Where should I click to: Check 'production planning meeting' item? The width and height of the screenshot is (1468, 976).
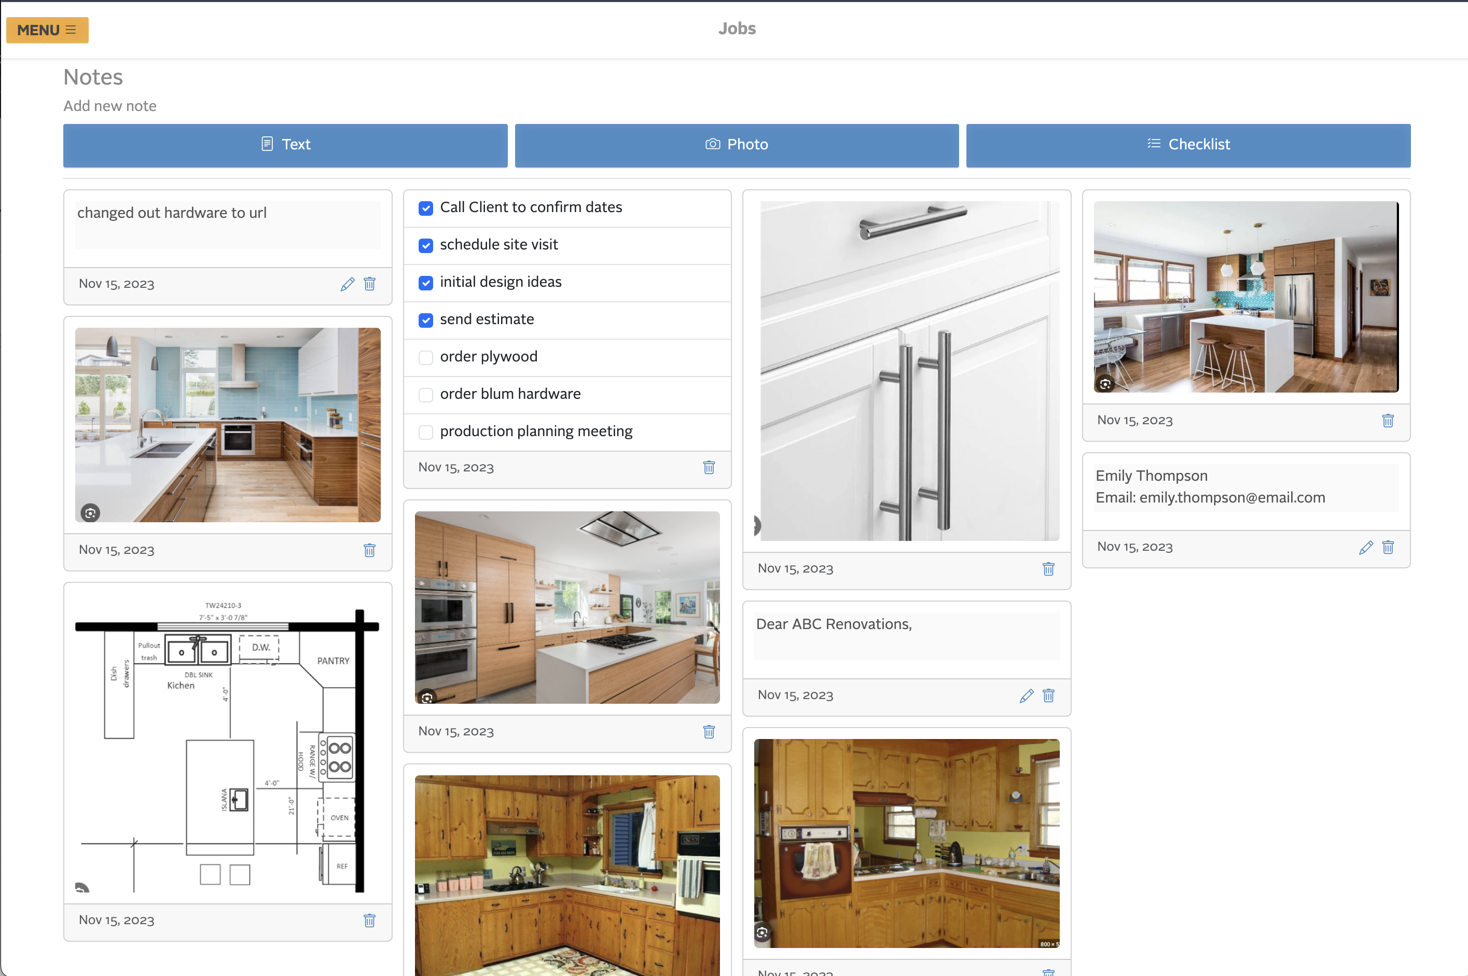click(x=426, y=432)
